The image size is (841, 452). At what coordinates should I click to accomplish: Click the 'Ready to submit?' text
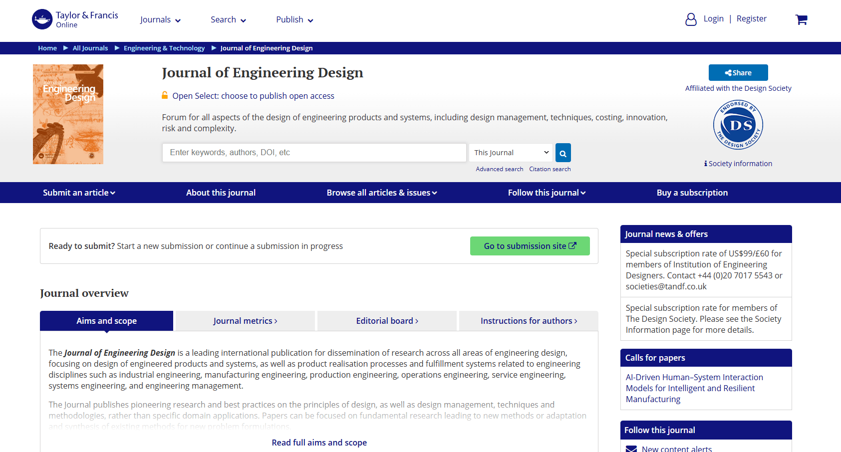coord(82,246)
